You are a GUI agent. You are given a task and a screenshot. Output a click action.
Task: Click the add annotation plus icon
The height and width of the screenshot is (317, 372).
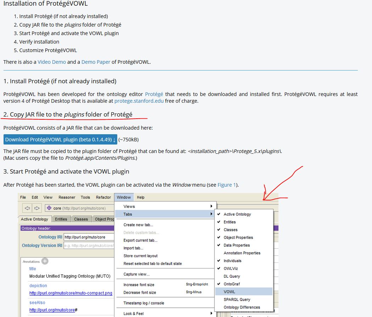45,261
